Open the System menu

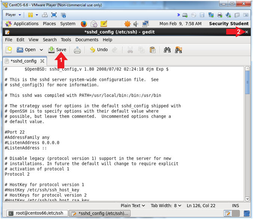[x=68, y=24]
